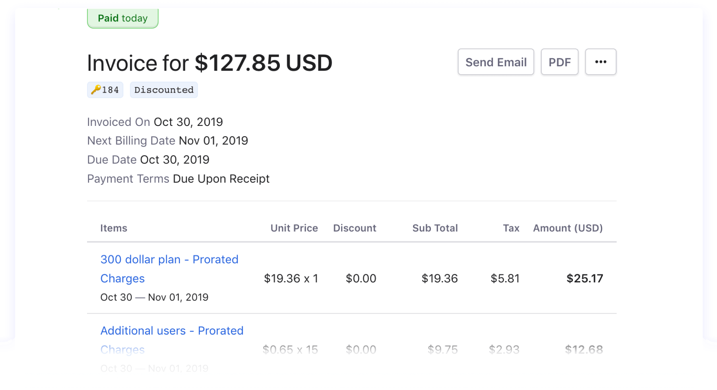
Task: Click the Discount column header
Action: [354, 228]
